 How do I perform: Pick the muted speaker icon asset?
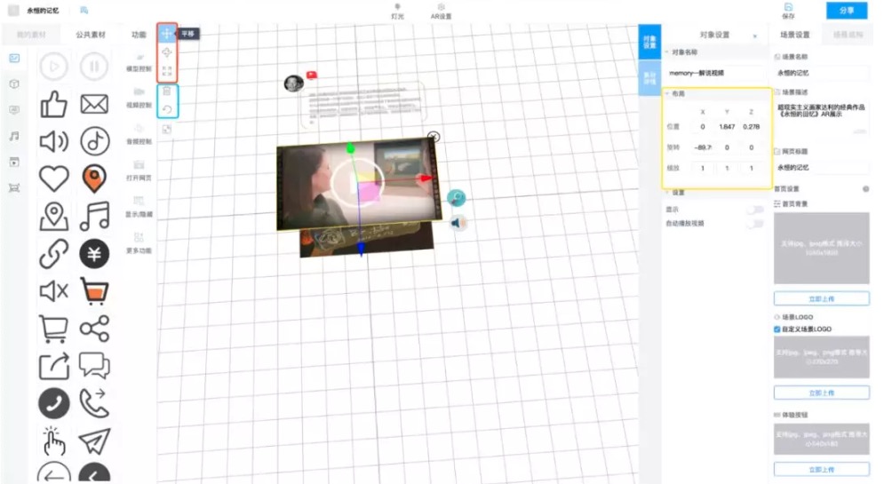pos(53,291)
